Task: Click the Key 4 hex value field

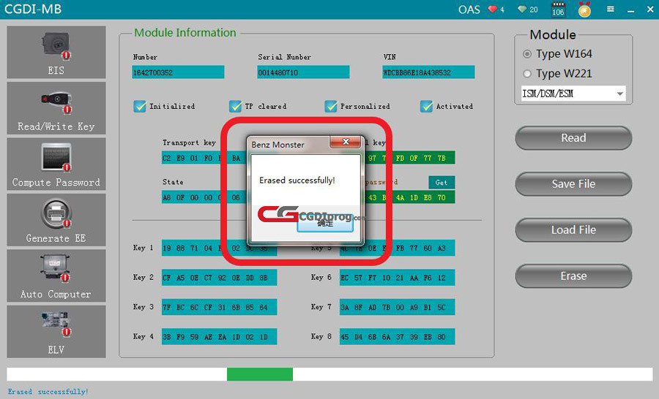Action: [x=219, y=336]
